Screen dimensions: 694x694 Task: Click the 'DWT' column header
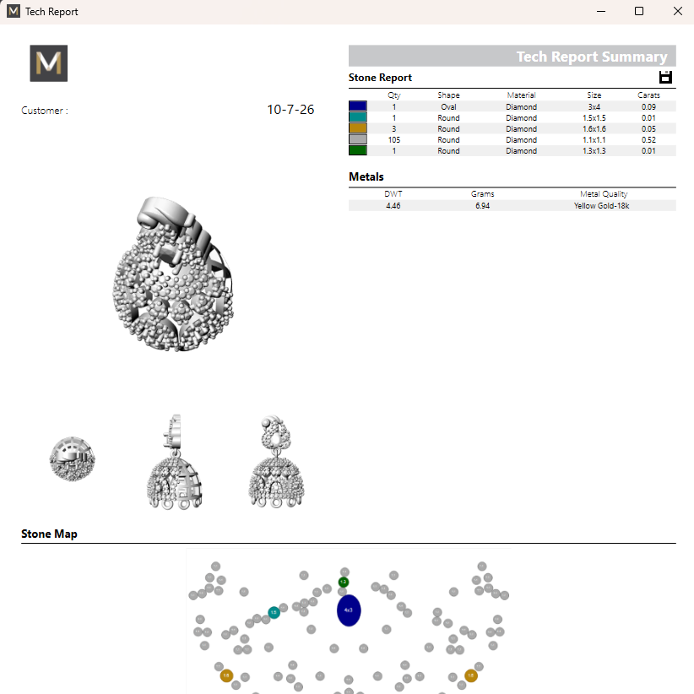click(393, 194)
